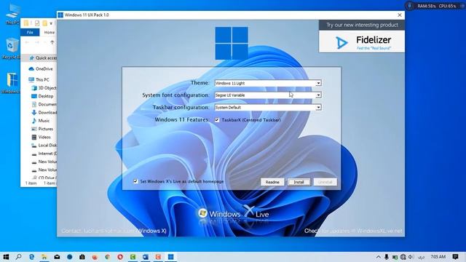Open the Check for updates WindowsXLive.net link
This screenshot has height=262, width=466.
[x=352, y=231]
